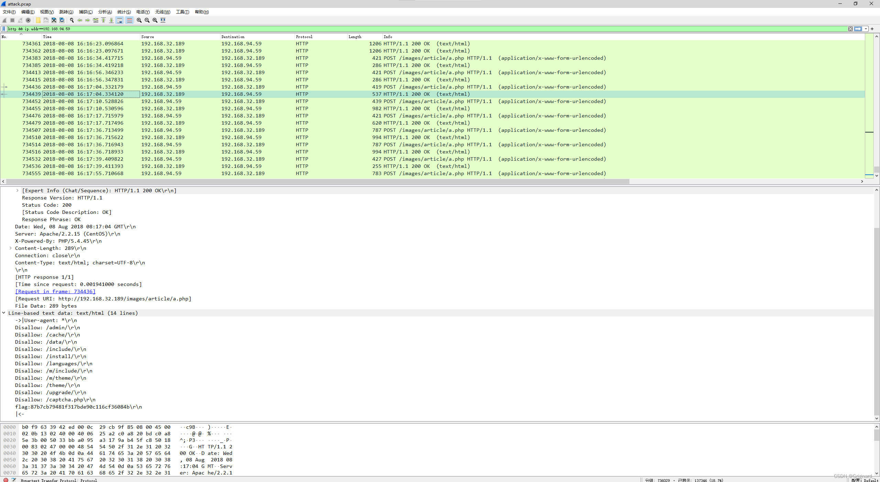880x482 pixels.
Task: Select the Server: Apache/2.2.15 (CentOS) line
Action: [x=68, y=234]
